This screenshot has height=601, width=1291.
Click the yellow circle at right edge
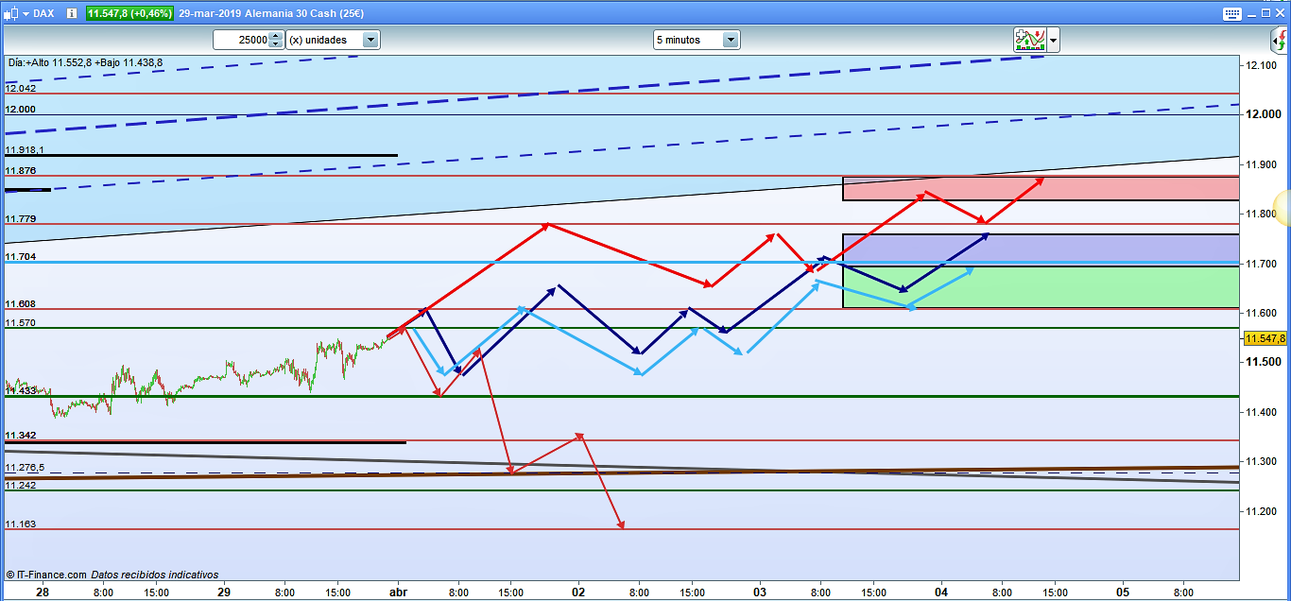tap(1283, 207)
